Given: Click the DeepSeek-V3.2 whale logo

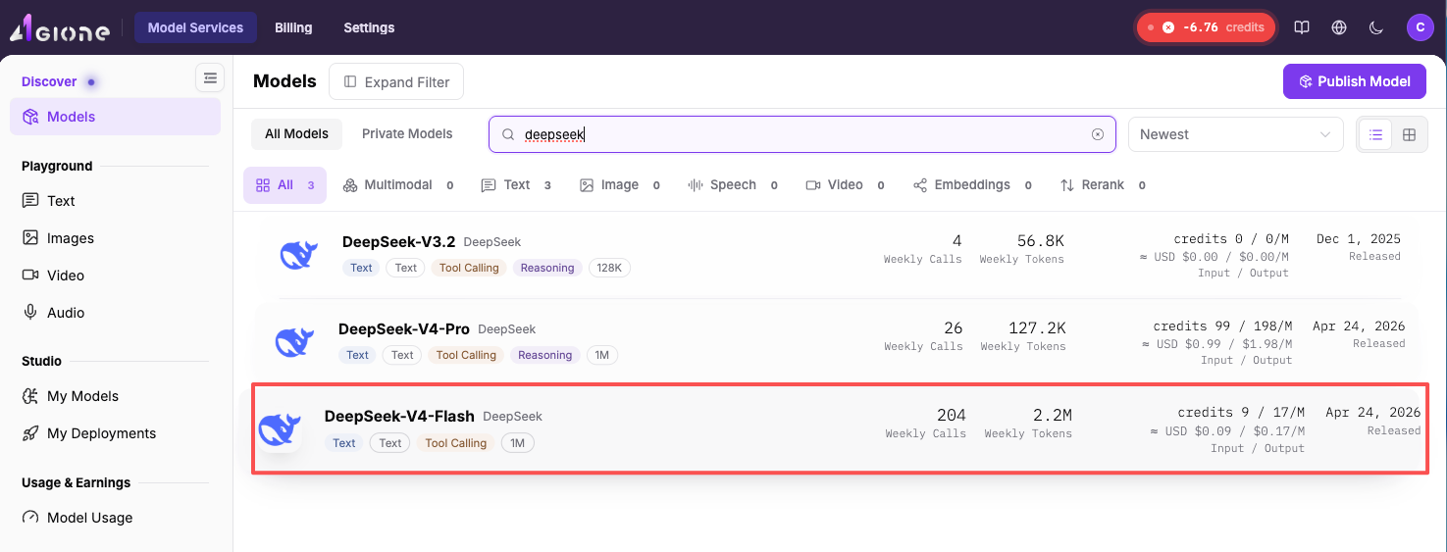Looking at the screenshot, I should 298,254.
